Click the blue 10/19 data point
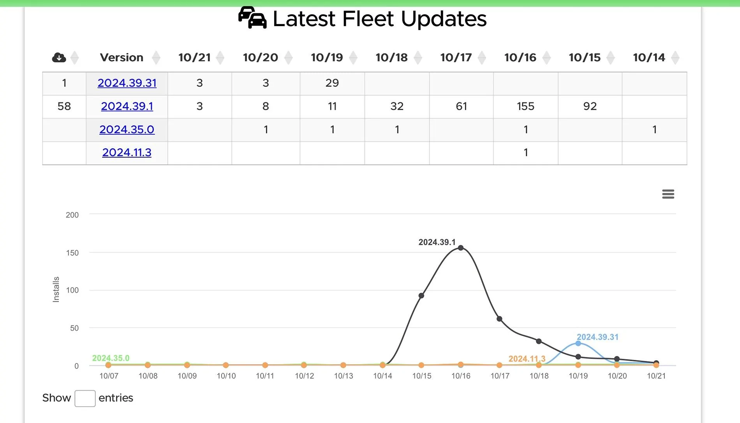This screenshot has height=423, width=740. tap(578, 343)
